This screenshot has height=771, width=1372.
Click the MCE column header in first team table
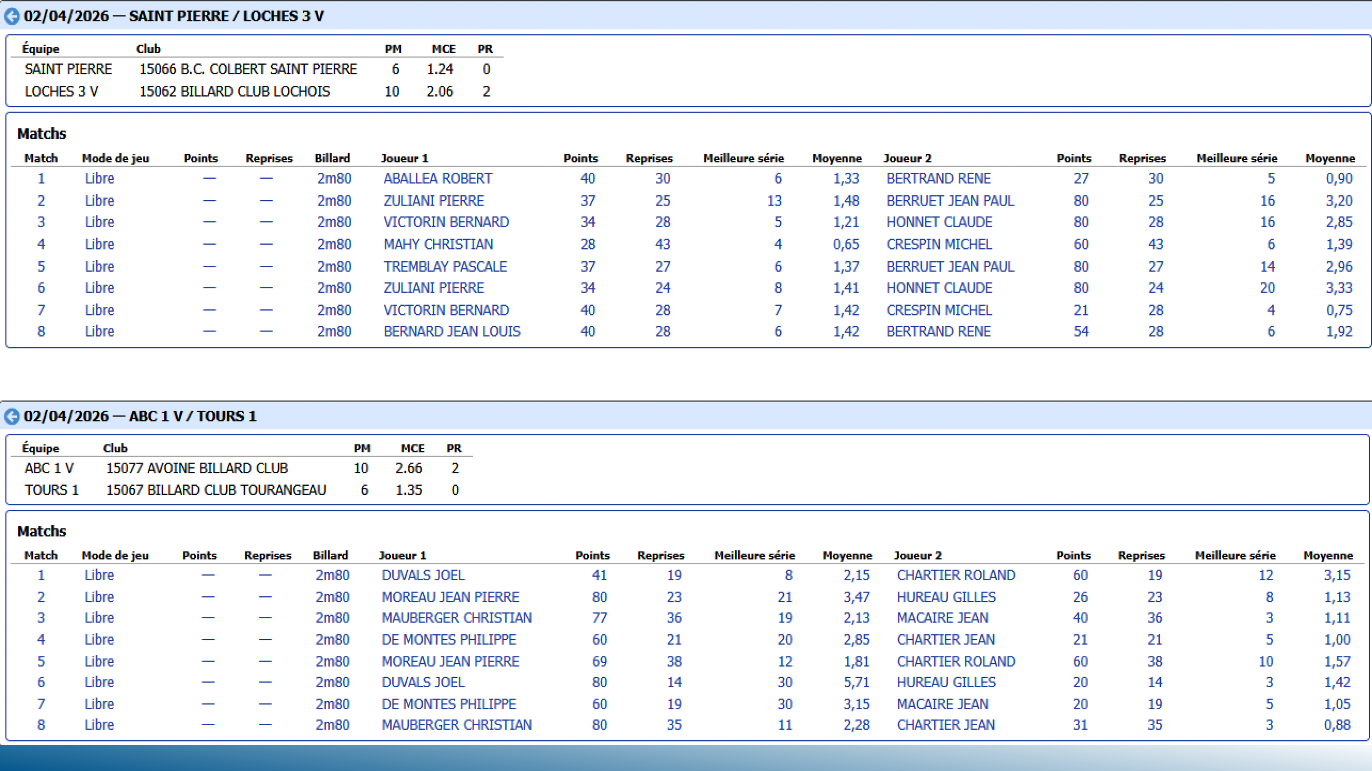click(x=443, y=49)
